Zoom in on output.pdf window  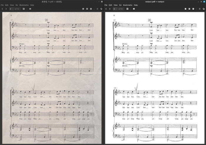pyautogui.click(x=189, y=9)
